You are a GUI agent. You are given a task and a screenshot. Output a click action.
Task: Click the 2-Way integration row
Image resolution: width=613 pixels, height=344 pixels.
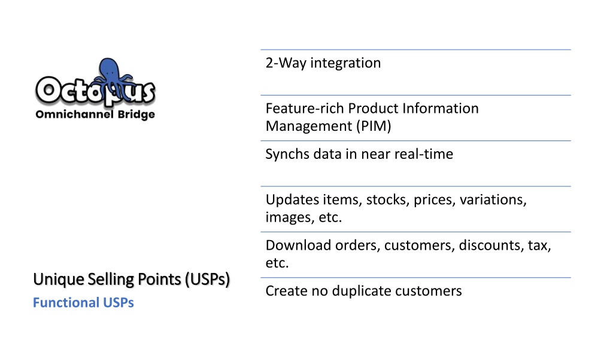[x=415, y=72]
